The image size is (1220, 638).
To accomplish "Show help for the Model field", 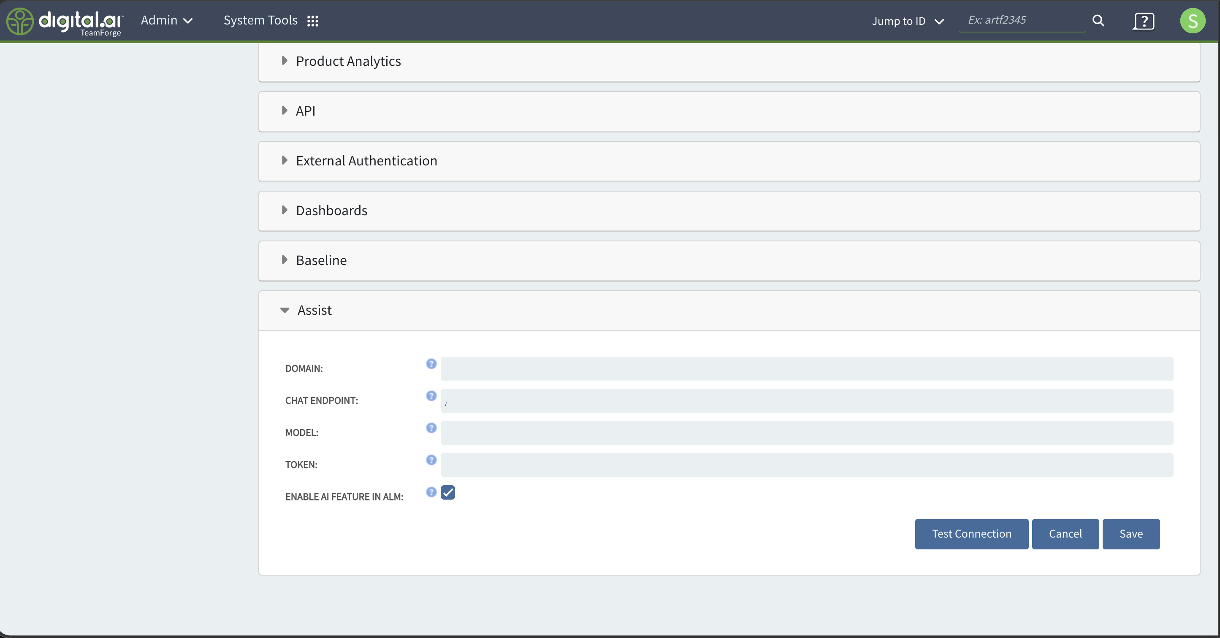I will [431, 428].
